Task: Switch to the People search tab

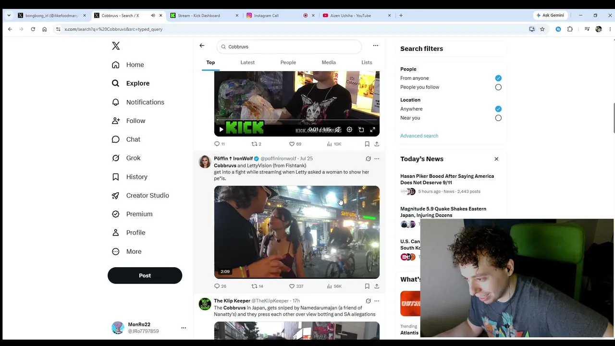Action: (288, 62)
